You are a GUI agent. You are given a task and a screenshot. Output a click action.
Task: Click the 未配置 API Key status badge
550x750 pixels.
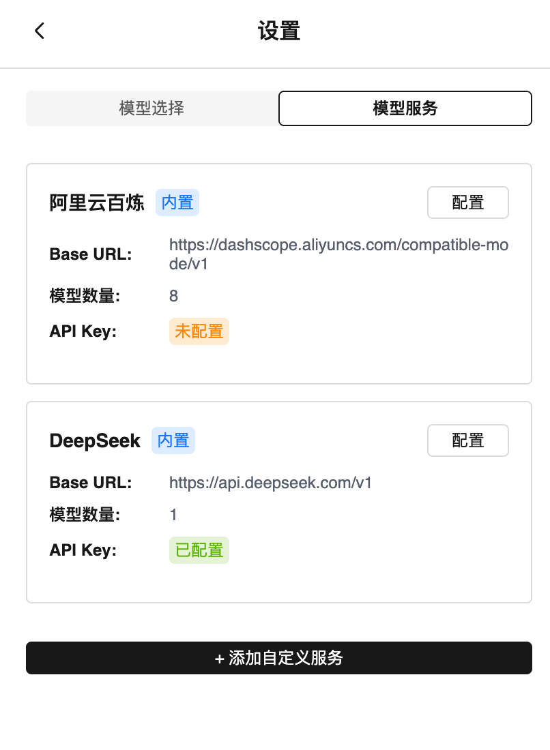[199, 331]
